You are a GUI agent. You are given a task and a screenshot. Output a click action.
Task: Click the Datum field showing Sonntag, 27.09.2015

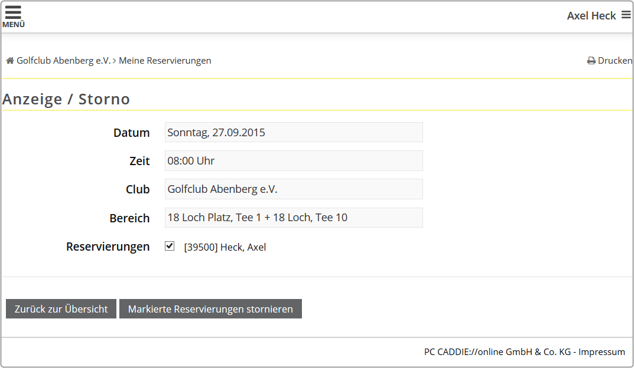[x=294, y=132]
